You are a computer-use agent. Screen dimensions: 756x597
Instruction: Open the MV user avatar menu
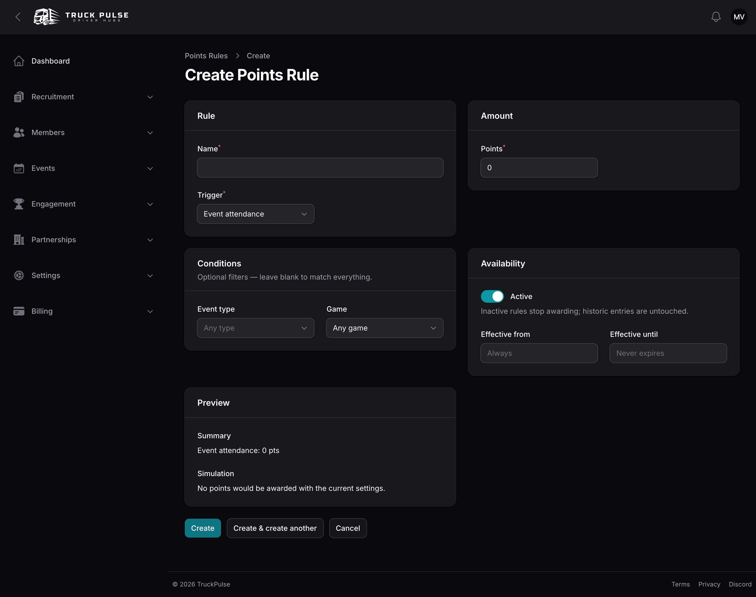[x=739, y=17]
